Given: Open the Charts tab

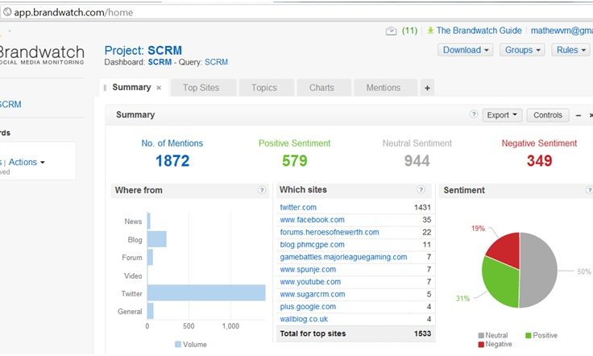Looking at the screenshot, I should click(x=324, y=88).
